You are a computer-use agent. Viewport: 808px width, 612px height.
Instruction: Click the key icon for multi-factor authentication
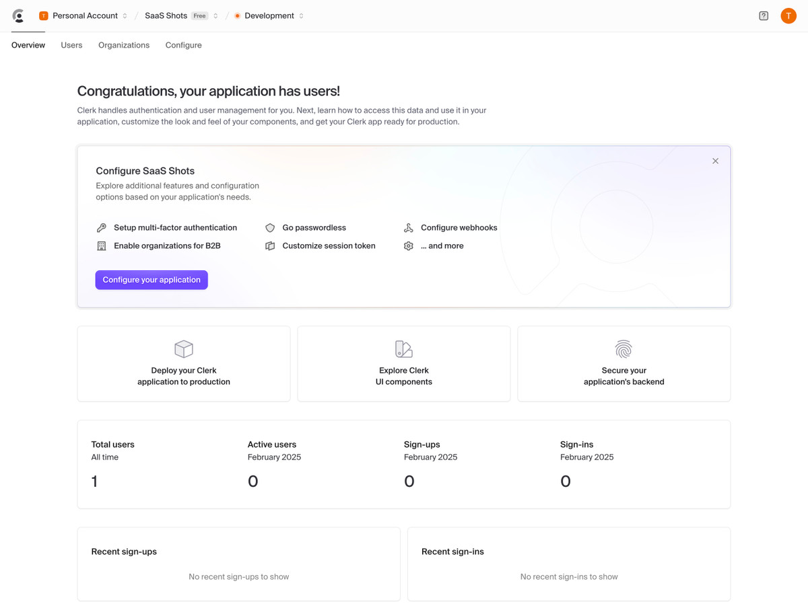[102, 228]
